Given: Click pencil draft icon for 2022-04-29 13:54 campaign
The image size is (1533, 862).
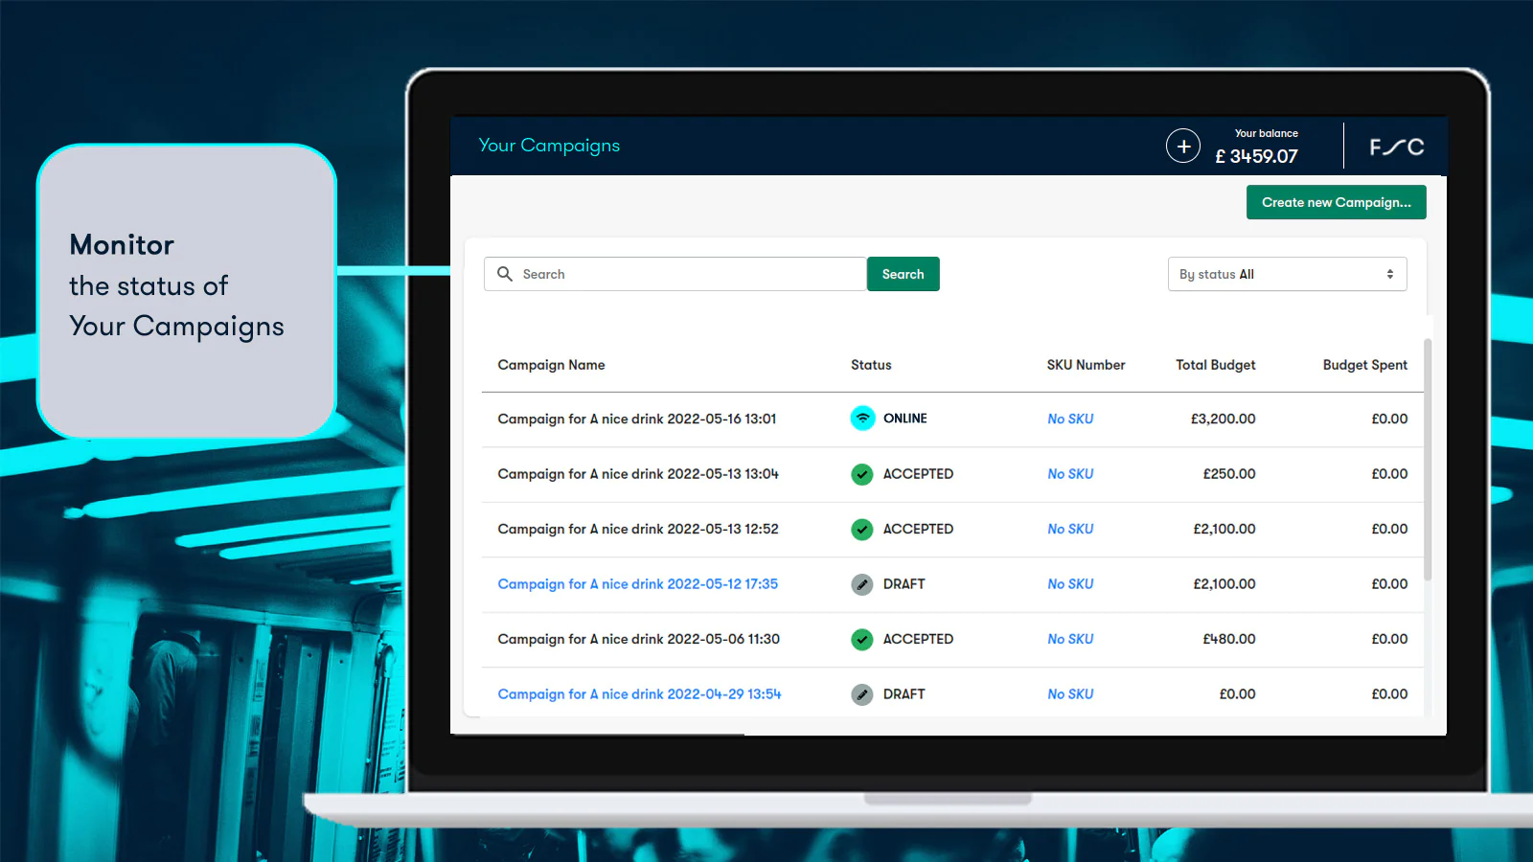Looking at the screenshot, I should [862, 694].
